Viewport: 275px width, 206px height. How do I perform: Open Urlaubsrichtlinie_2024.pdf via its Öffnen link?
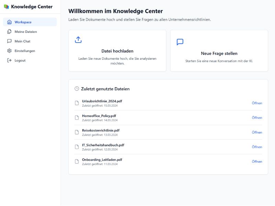257,103
